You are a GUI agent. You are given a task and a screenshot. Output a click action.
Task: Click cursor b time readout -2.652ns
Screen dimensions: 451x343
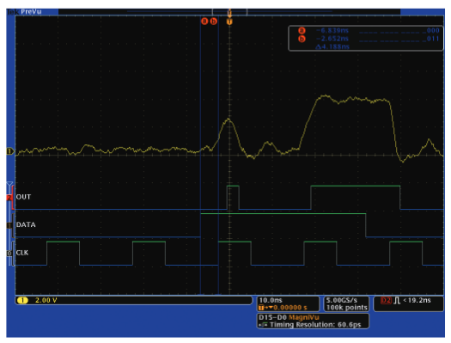332,39
